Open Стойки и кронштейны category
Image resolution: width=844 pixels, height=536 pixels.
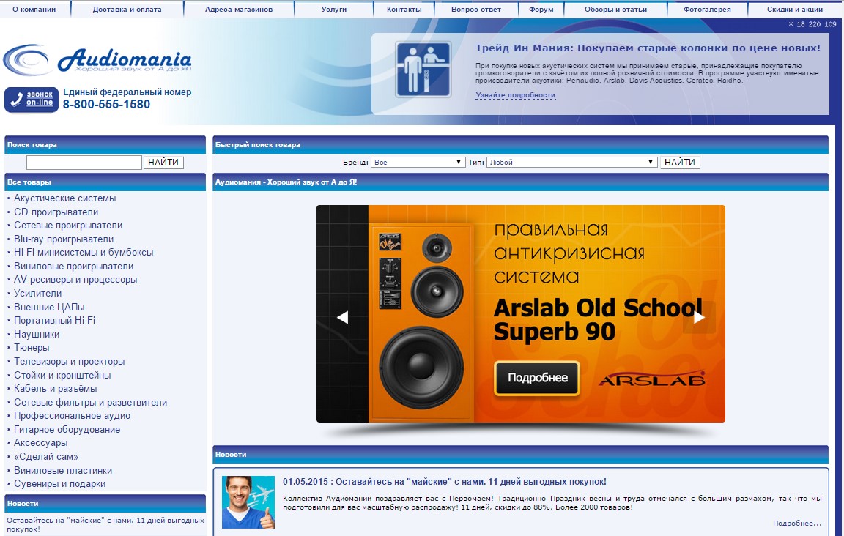(x=62, y=376)
